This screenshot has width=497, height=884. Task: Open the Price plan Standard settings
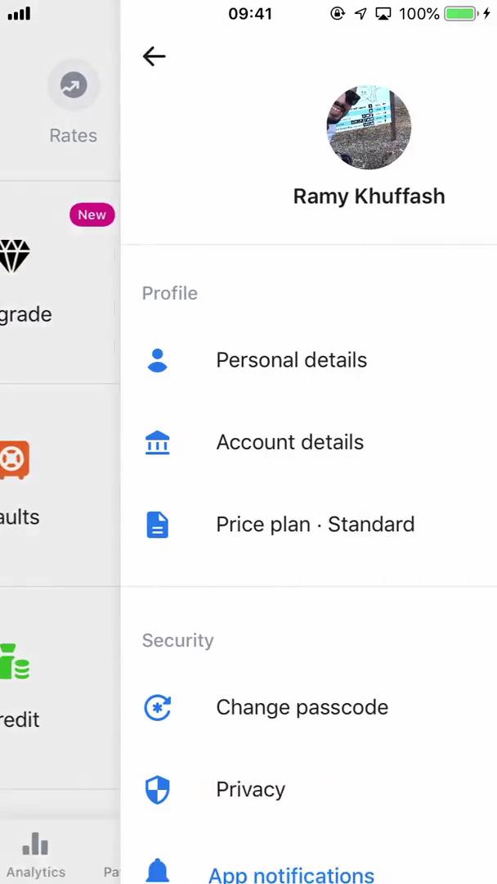315,525
